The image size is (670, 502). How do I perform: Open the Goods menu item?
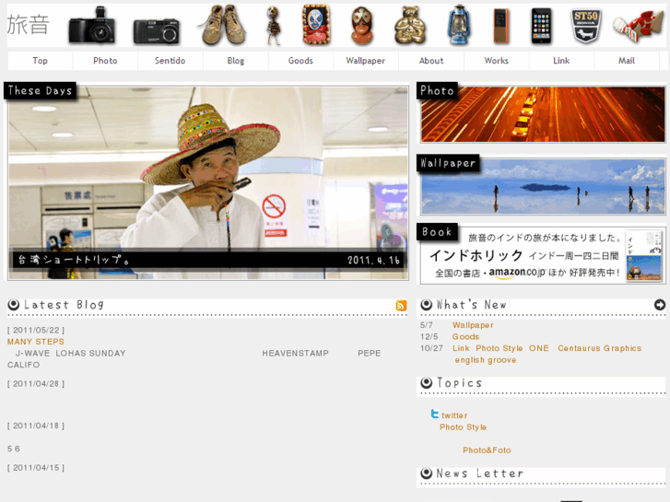click(x=300, y=61)
